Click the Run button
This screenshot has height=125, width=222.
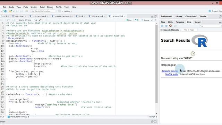(129, 20)
